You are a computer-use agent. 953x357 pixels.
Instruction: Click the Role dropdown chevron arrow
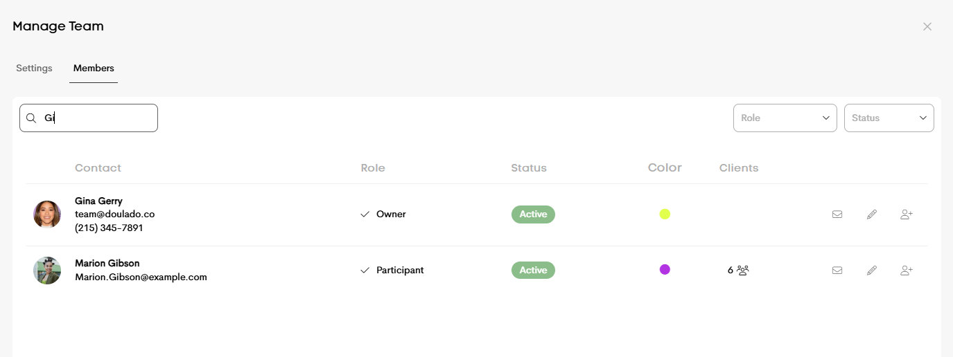tap(826, 118)
